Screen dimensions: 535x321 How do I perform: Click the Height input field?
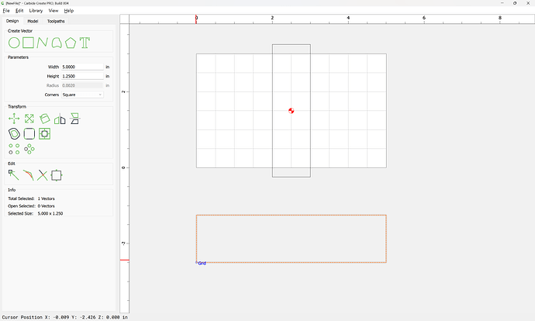pyautogui.click(x=81, y=76)
